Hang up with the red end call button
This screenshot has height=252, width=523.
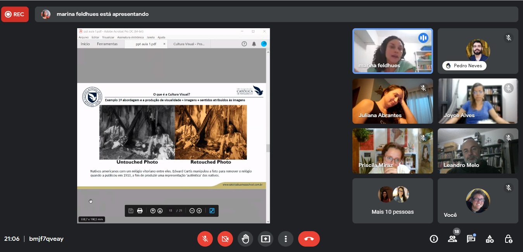(309, 239)
